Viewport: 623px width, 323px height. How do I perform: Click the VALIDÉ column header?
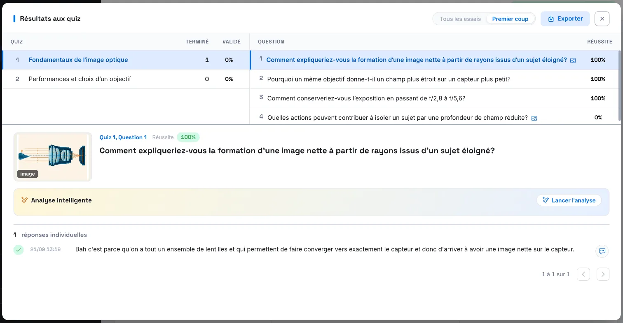point(232,42)
